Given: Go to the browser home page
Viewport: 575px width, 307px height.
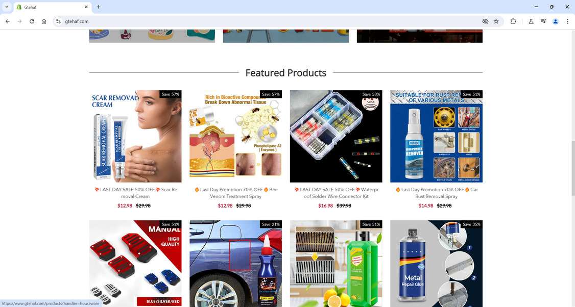Looking at the screenshot, I should [44, 21].
